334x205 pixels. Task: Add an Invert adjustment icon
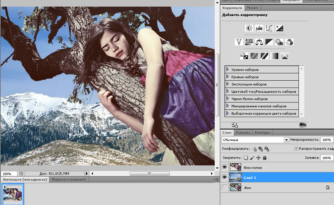(x=244, y=56)
